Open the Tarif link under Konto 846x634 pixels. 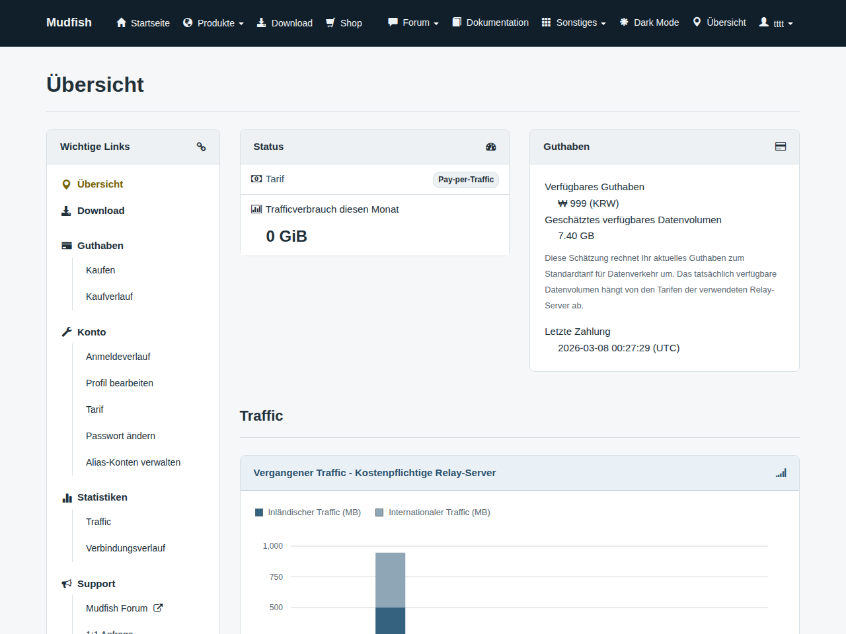click(95, 409)
